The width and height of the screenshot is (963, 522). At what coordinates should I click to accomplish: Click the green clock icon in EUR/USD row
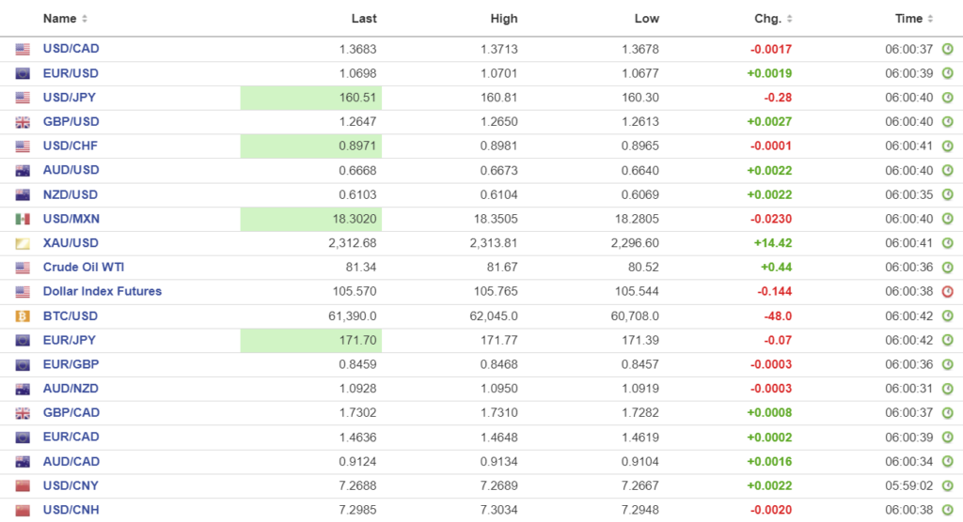point(947,73)
